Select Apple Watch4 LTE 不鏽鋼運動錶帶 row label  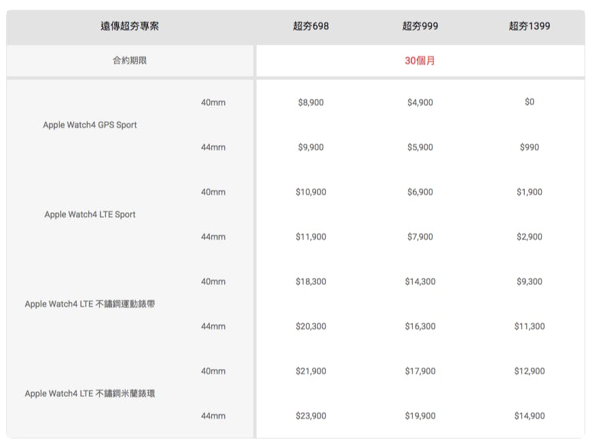point(90,304)
